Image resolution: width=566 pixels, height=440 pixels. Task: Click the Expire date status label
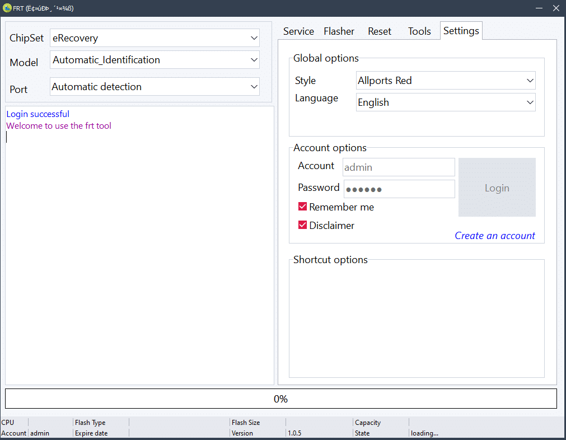[x=91, y=433]
